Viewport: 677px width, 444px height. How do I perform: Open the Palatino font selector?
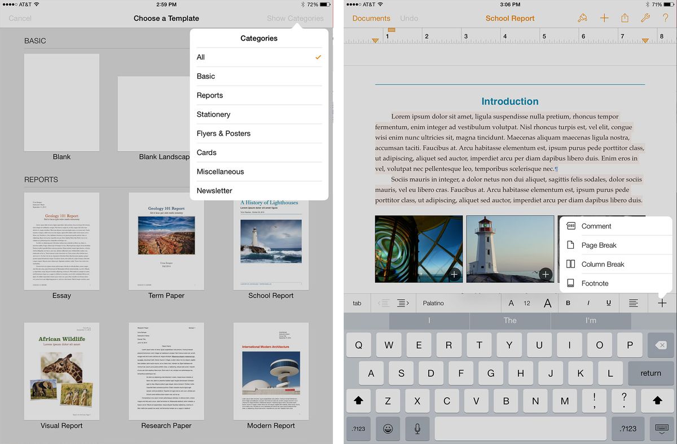click(x=457, y=303)
